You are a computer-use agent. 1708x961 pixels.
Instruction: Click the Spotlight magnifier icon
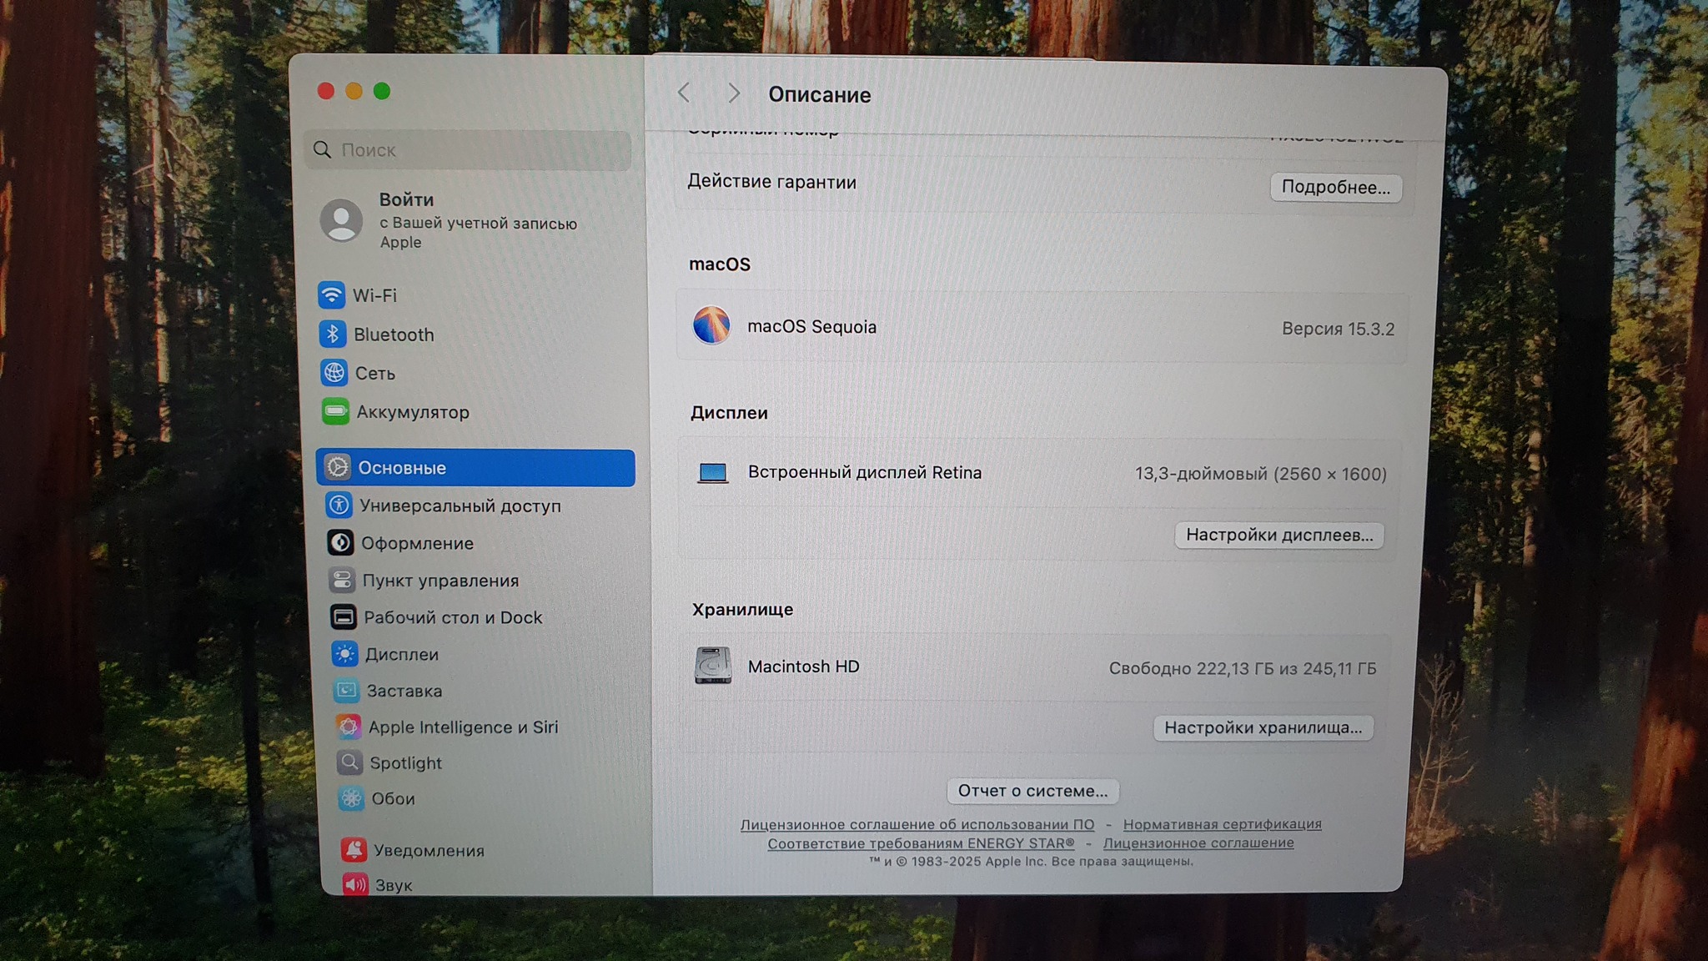point(349,762)
